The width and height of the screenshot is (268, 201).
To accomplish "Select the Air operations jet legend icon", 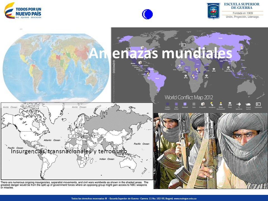I will 239,104.
